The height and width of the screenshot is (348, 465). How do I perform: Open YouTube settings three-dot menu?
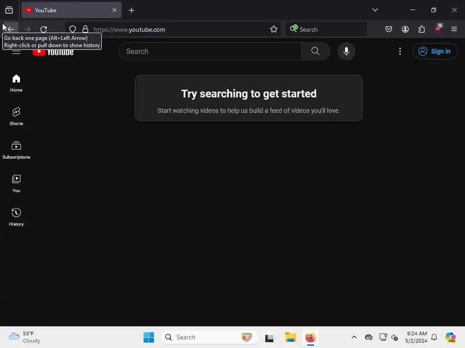(x=400, y=51)
